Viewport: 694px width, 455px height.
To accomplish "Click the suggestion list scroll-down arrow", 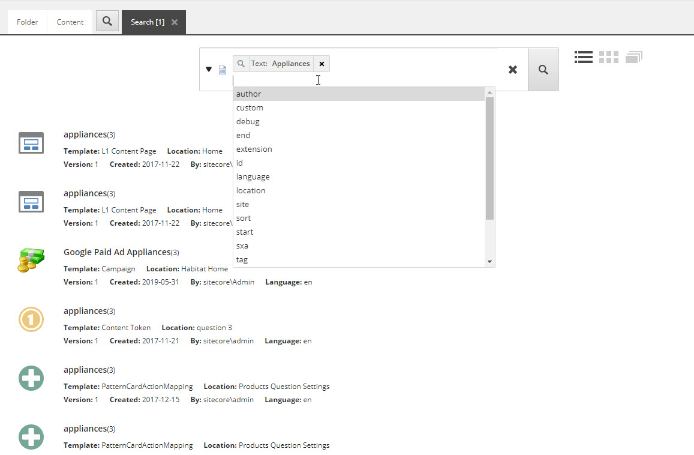I will [x=489, y=261].
